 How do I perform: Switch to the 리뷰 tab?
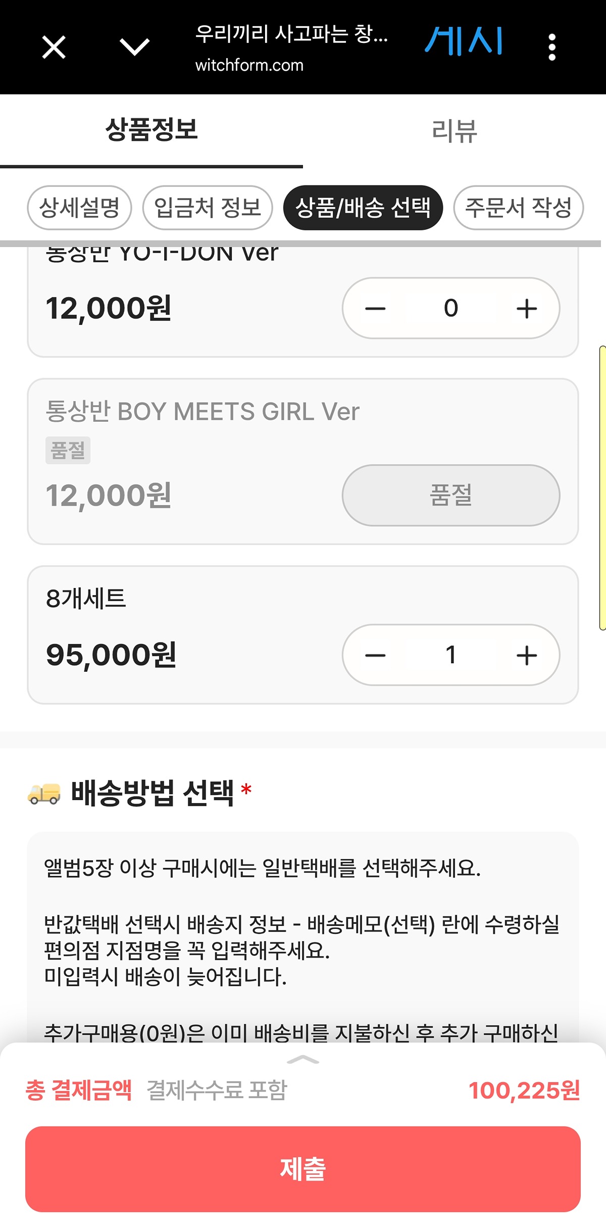tap(454, 130)
